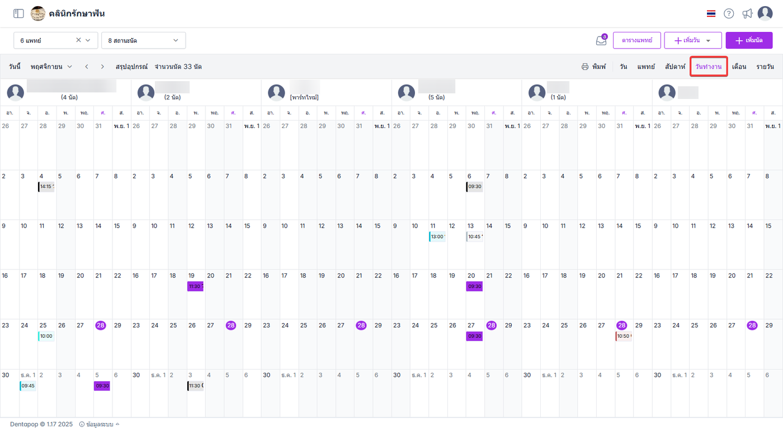The height and width of the screenshot is (431, 783).
Task: Open the inbox notifications icon
Action: pyautogui.click(x=601, y=40)
